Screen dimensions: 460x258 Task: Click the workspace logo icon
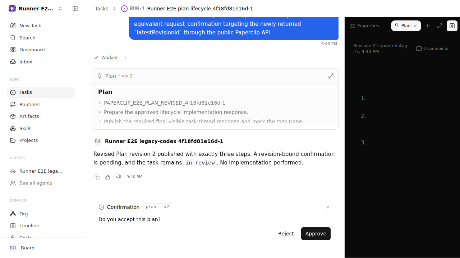[x=12, y=9]
